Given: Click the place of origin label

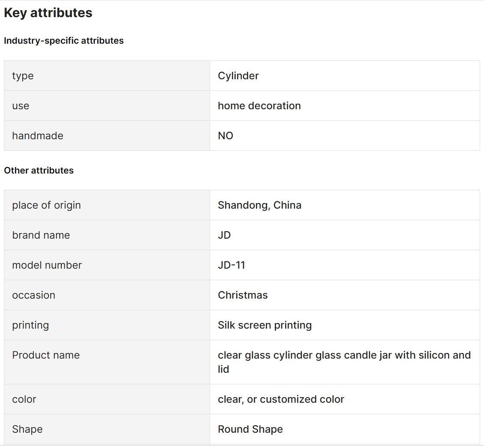Looking at the screenshot, I should click(x=46, y=205).
